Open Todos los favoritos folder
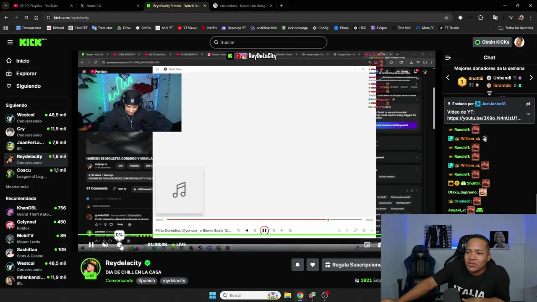The width and height of the screenshot is (537, 302). 516,28
